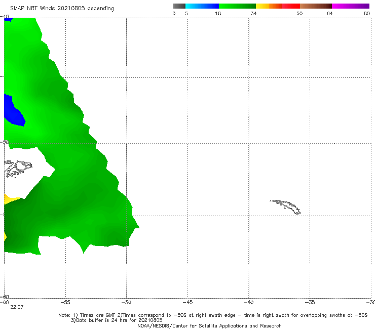Click the magenta-purple segment of the color bar
This screenshot has height=329, width=375.
(351, 6)
